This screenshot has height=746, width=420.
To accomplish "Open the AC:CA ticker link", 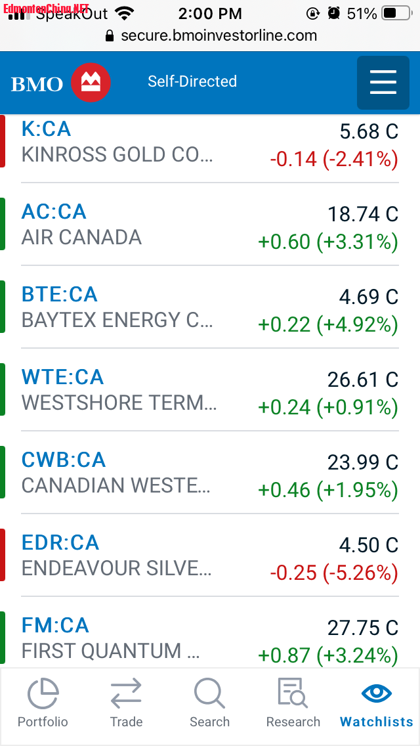I will [x=54, y=211].
